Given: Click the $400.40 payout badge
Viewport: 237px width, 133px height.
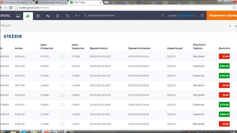Looking at the screenshot, I should click(x=224, y=114).
